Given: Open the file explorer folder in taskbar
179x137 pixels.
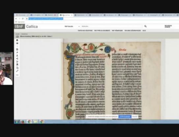Looking at the screenshot, I should 36,122.
